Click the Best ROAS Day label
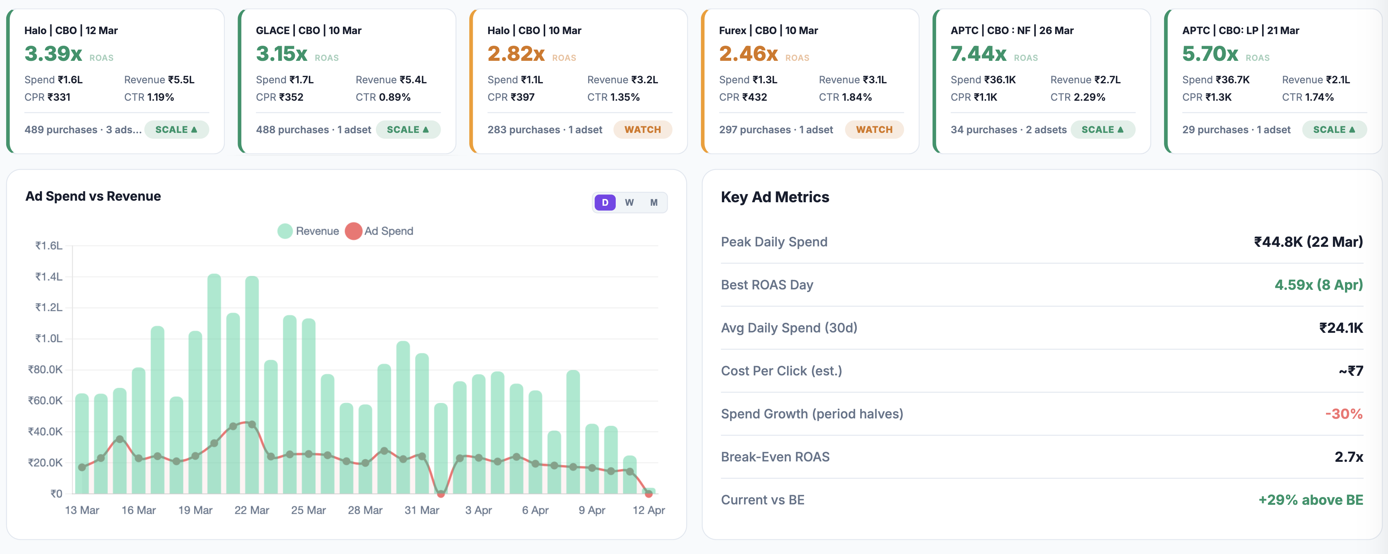The width and height of the screenshot is (1388, 554). pos(767,285)
